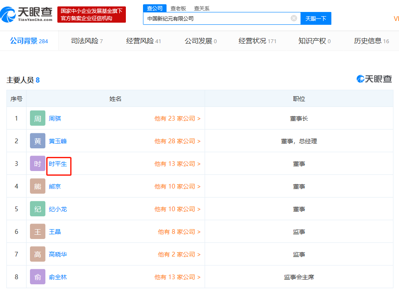Expand 他有 8 家公司 for 王晶
Screen dimensions: 399x295
click(179, 231)
